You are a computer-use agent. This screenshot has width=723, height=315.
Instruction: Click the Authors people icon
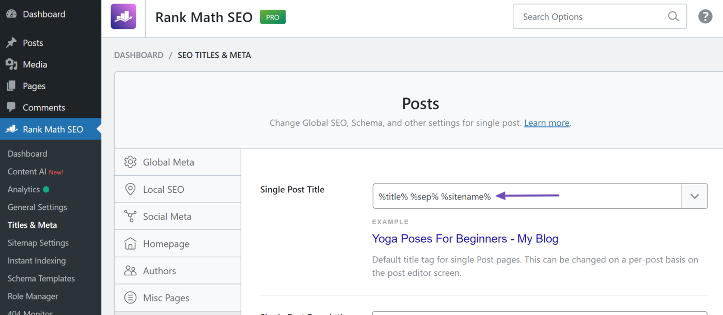tap(131, 271)
